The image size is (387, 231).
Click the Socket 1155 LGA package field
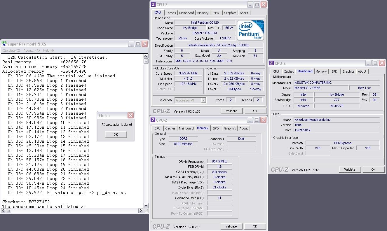click(x=205, y=33)
